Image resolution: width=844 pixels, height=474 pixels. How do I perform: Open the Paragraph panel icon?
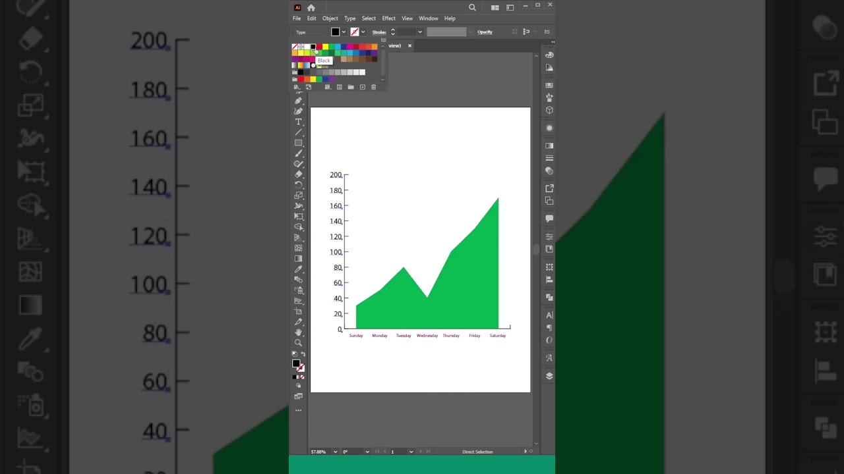(x=549, y=327)
